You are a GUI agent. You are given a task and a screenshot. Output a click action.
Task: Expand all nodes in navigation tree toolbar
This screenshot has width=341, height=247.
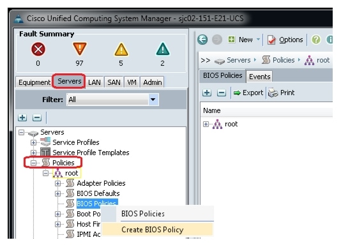pos(22,117)
